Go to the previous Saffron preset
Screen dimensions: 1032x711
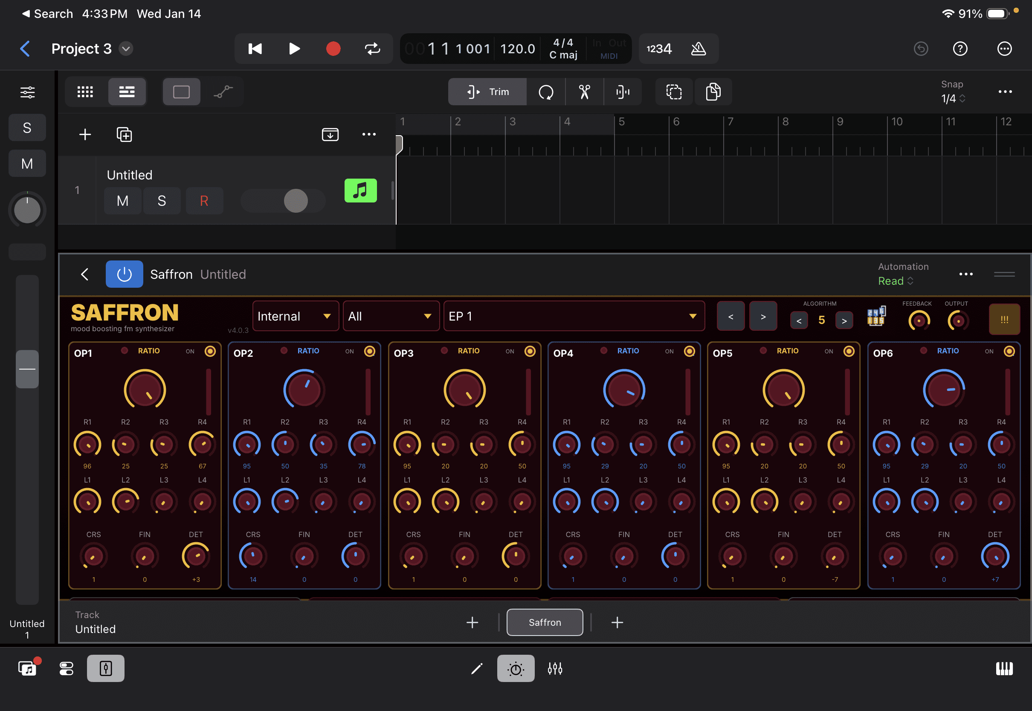click(731, 316)
